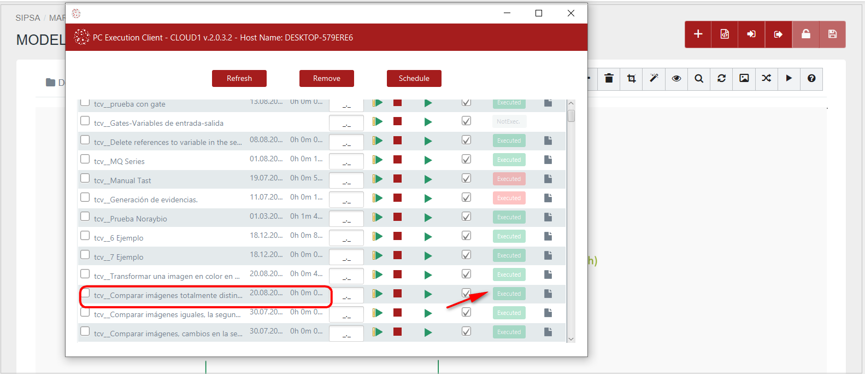Image resolution: width=865 pixels, height=374 pixels.
Task: Click the time field for tcv__Generación de evidencias
Action: point(346,200)
